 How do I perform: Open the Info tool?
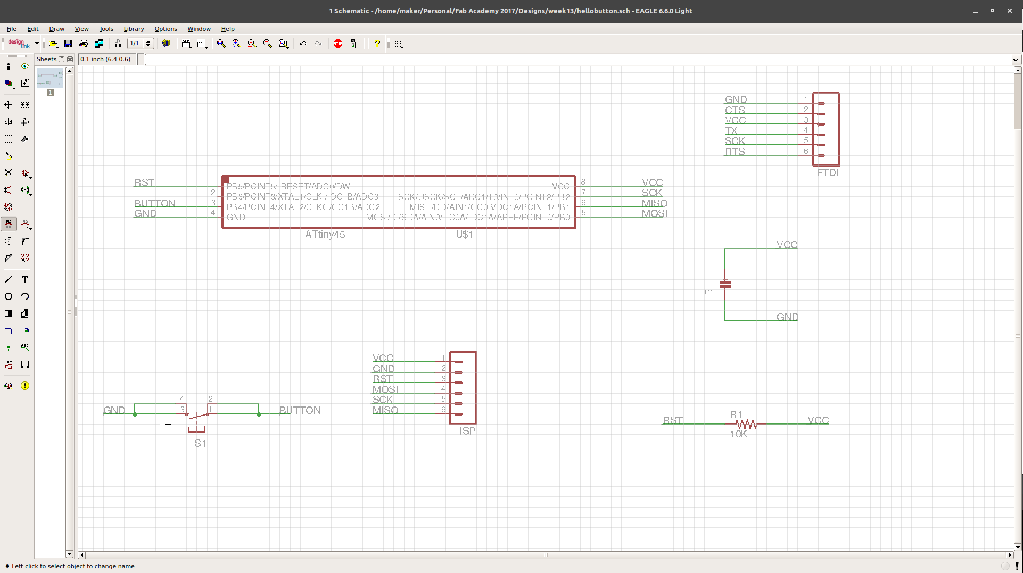(9, 67)
